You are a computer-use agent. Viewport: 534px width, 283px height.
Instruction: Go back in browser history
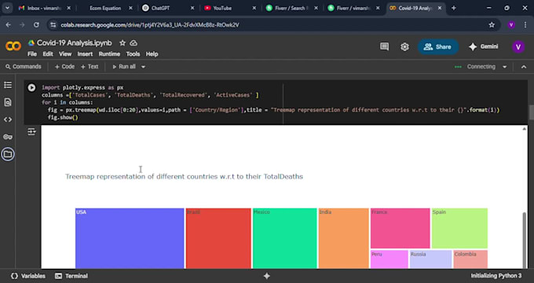click(x=8, y=25)
